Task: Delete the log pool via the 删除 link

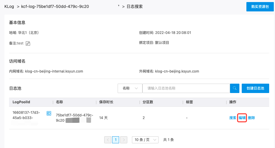Action: click(x=251, y=118)
